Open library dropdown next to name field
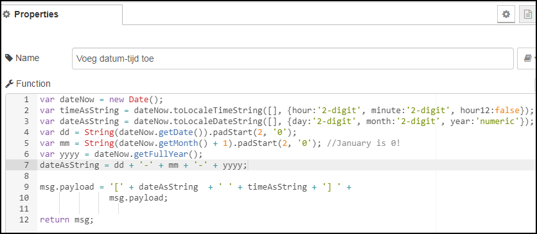 click(527, 59)
